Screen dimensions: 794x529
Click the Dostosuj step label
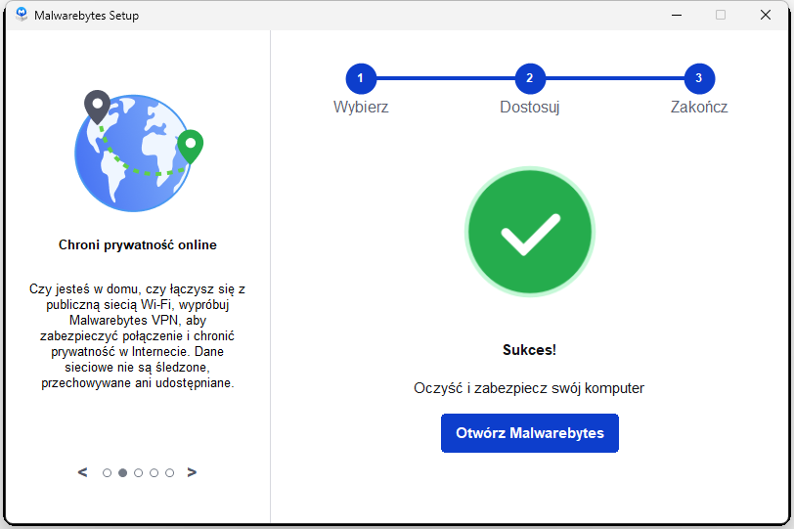[530, 108]
